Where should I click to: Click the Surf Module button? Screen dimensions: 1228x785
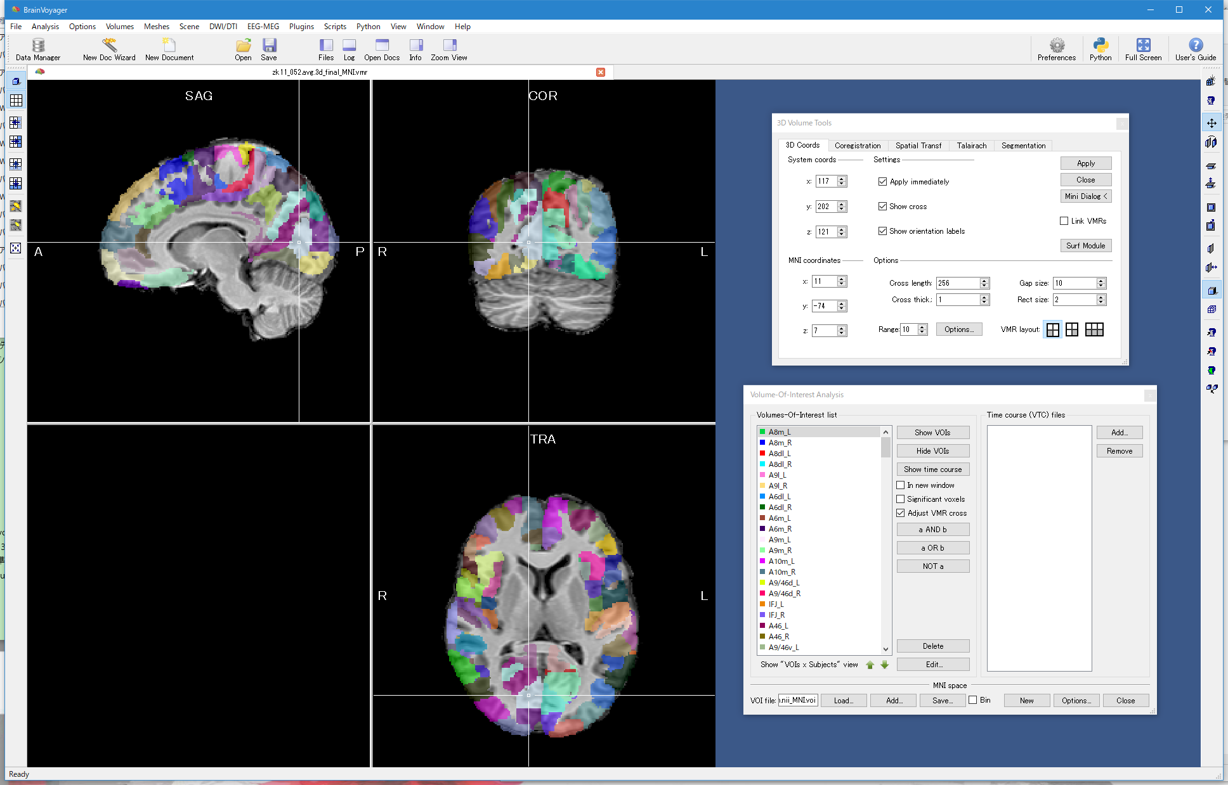[1085, 246]
